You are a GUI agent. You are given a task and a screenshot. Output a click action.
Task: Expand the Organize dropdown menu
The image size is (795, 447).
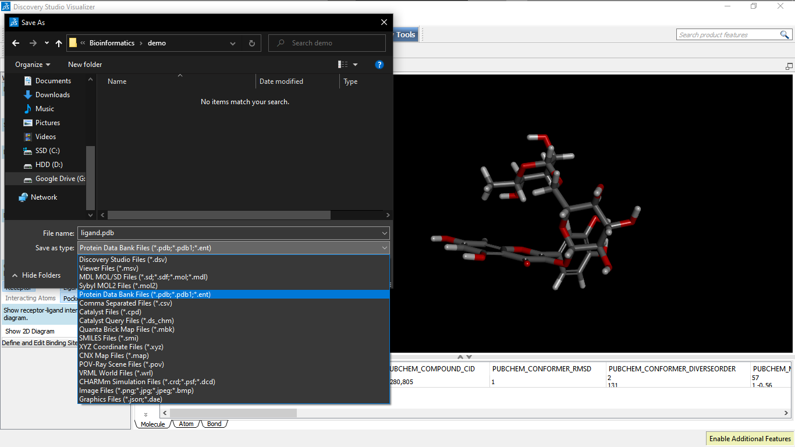tap(33, 65)
